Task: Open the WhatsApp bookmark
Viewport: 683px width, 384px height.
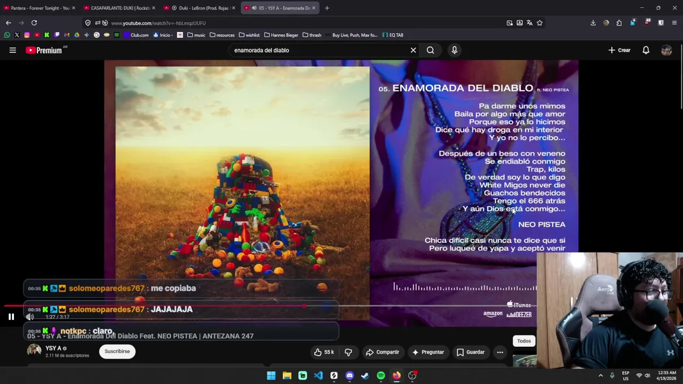Action: [x=7, y=35]
